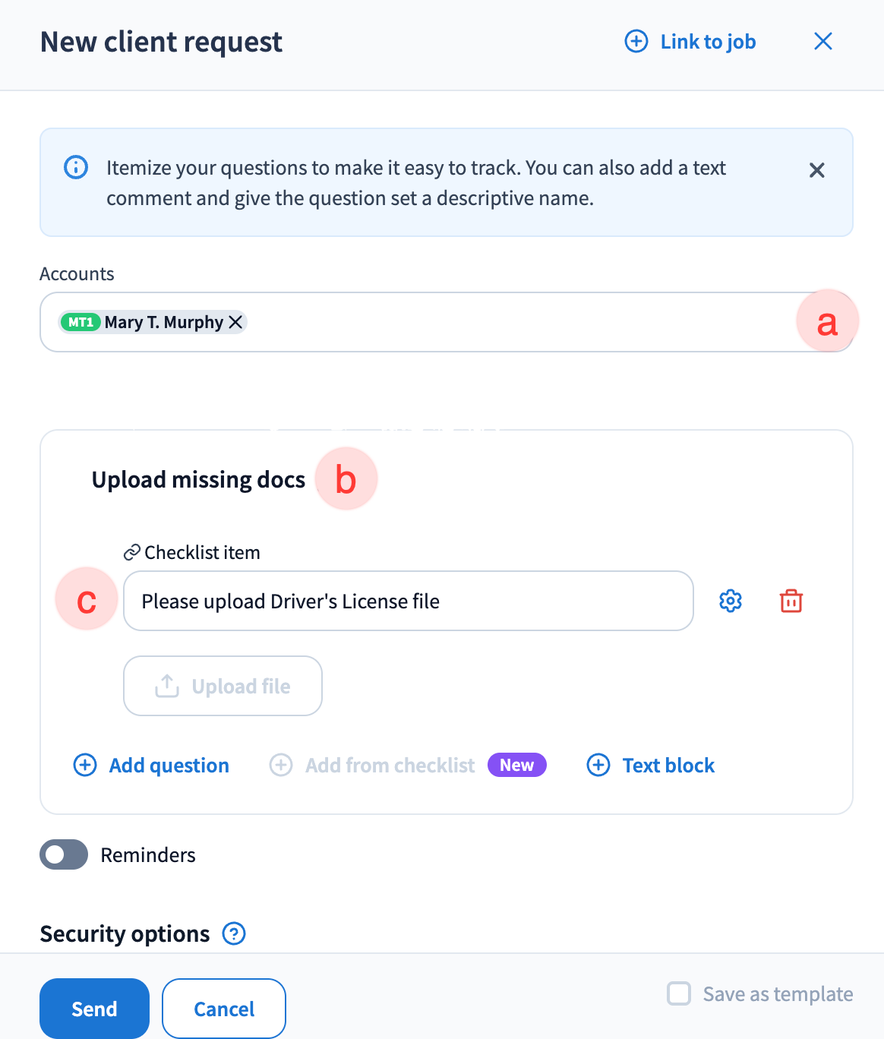Viewport: 884px width, 1039px height.
Task: Close the New client request dialog
Action: click(823, 42)
